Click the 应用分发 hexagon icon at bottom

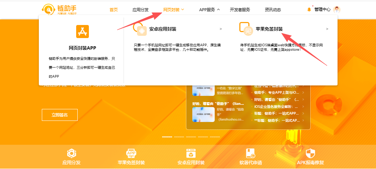(71, 153)
